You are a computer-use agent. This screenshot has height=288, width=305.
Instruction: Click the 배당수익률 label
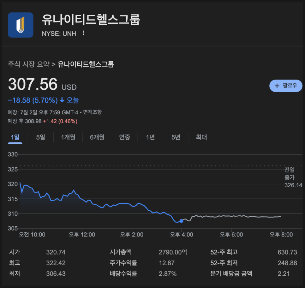(123, 273)
